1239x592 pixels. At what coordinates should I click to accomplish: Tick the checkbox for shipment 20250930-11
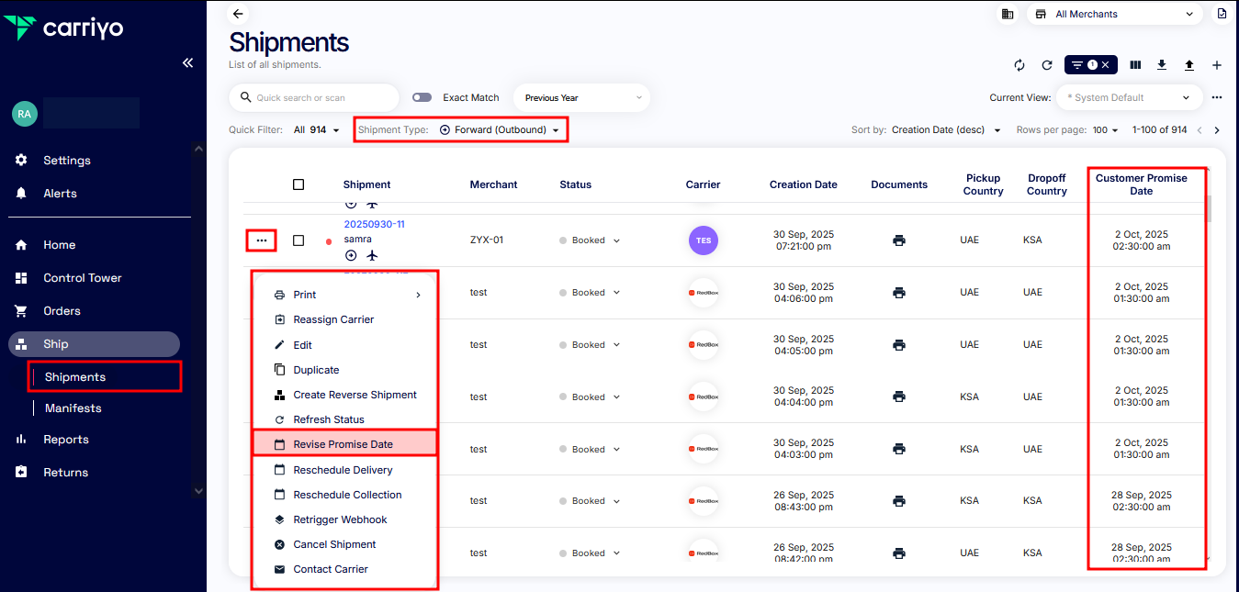pos(298,240)
